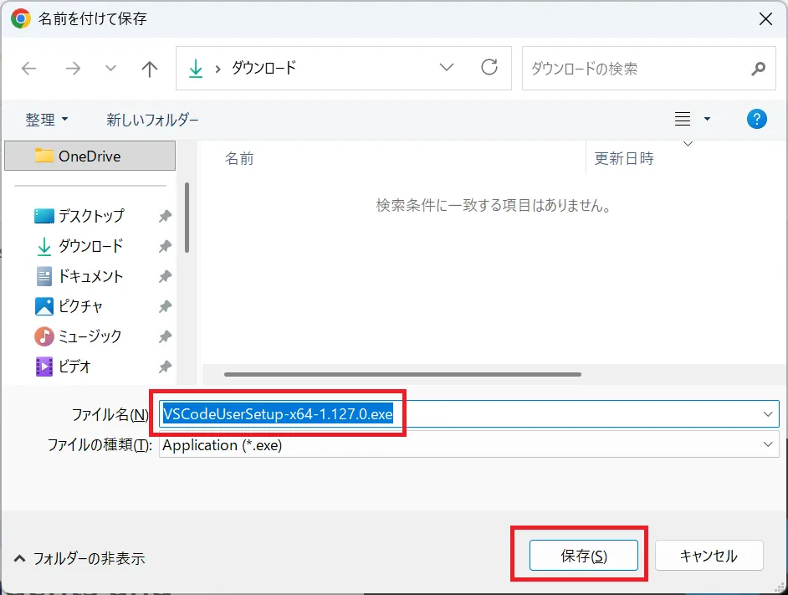Image resolution: width=788 pixels, height=595 pixels.
Task: Open view options dropdown arrow
Action: pyautogui.click(x=707, y=119)
